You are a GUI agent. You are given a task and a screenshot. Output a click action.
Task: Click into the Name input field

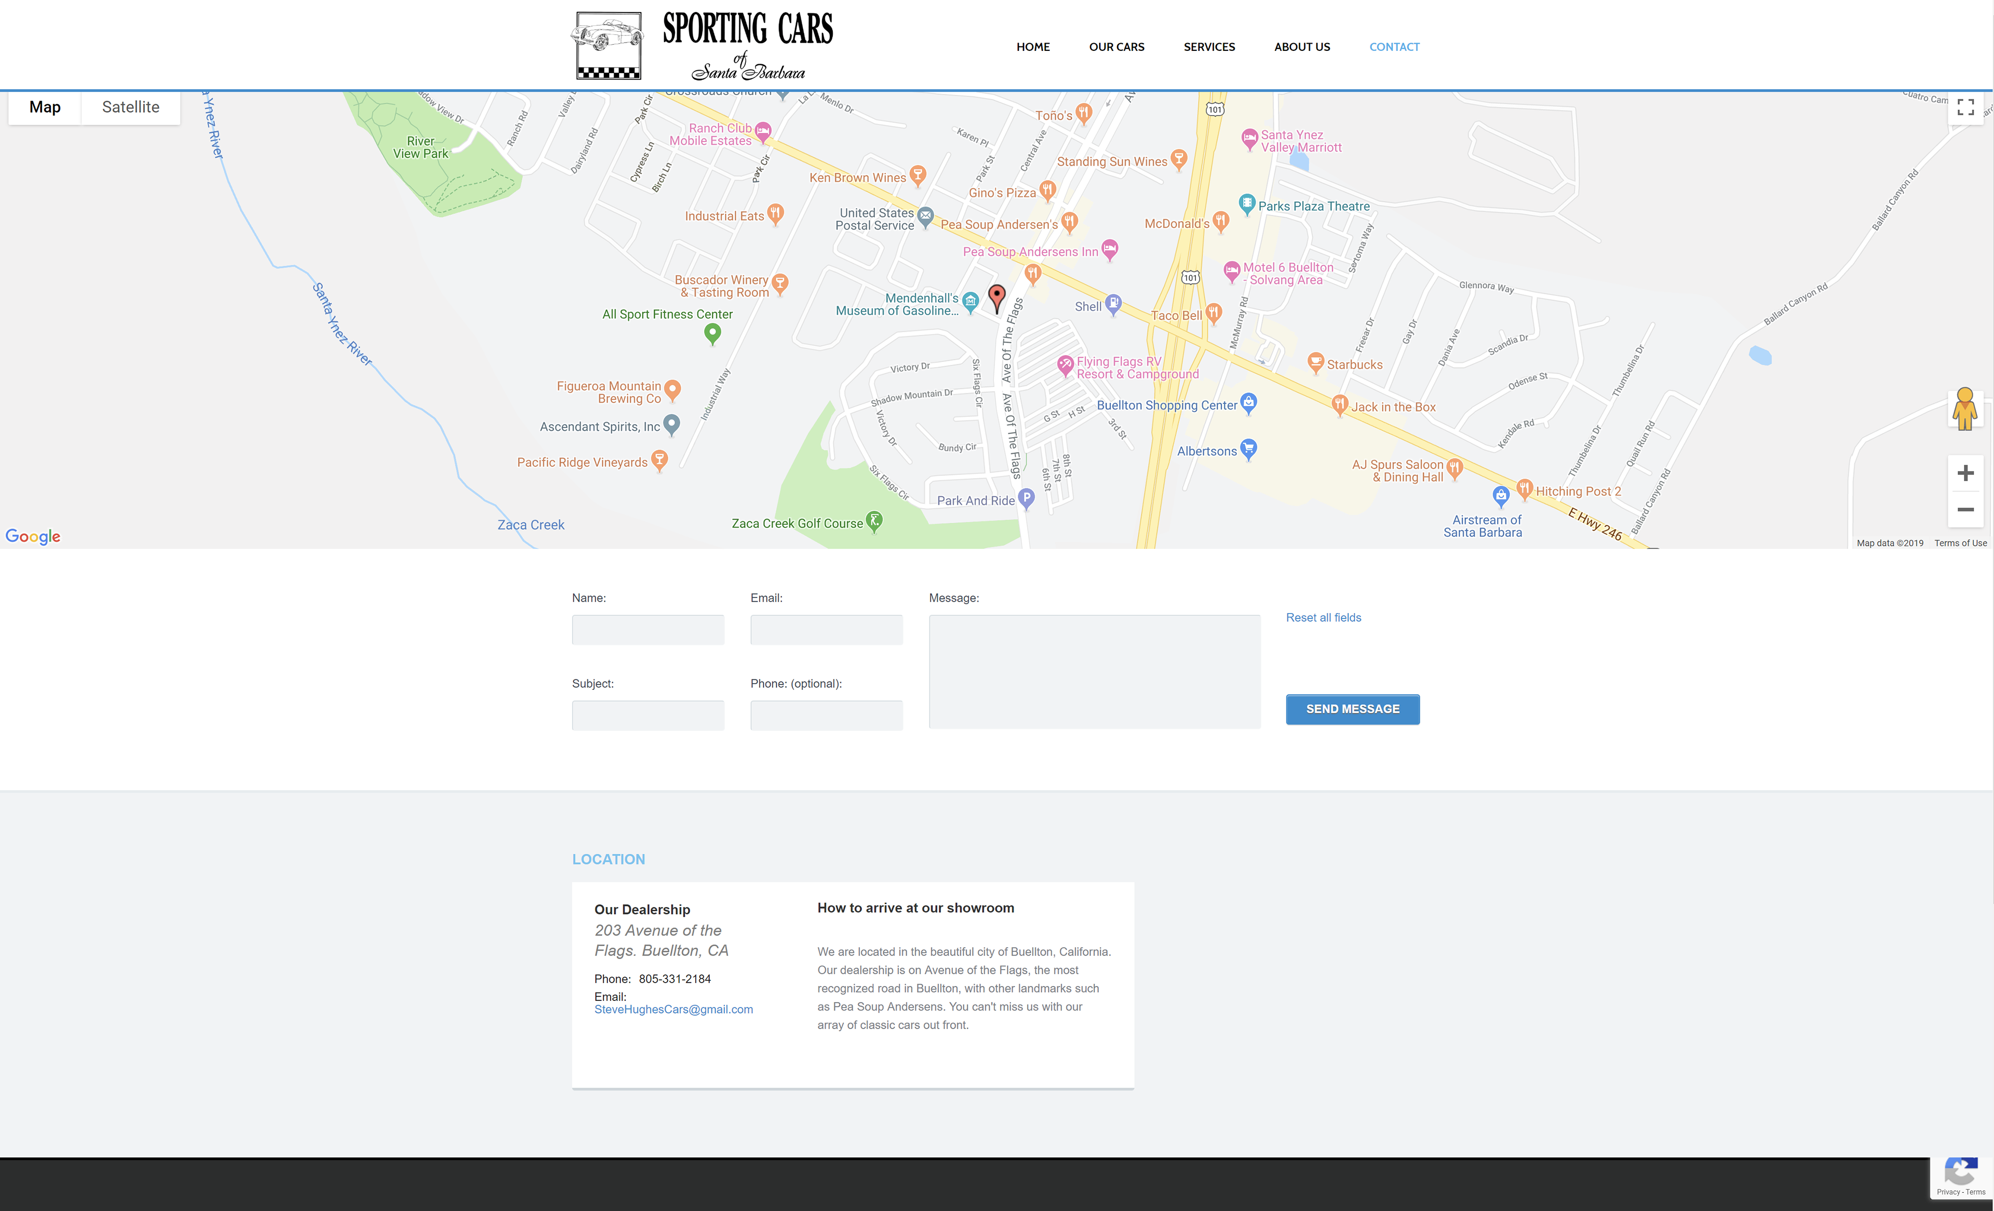click(x=648, y=629)
